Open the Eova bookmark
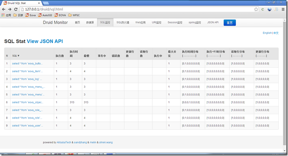Viewport: 288px width, 156px height. coord(30,15)
